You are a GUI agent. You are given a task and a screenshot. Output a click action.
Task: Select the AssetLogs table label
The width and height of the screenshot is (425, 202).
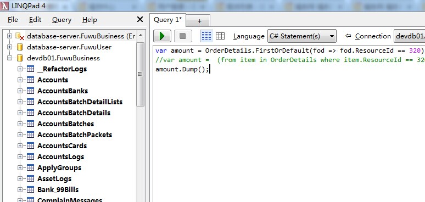pos(54,179)
